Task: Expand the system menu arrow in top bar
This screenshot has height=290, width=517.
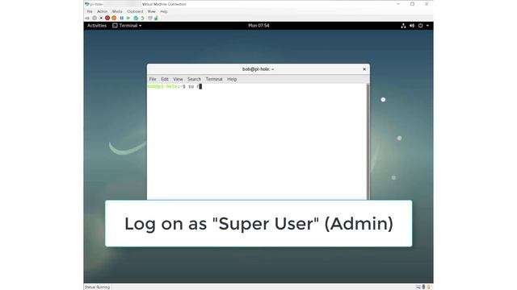Action: (427, 26)
